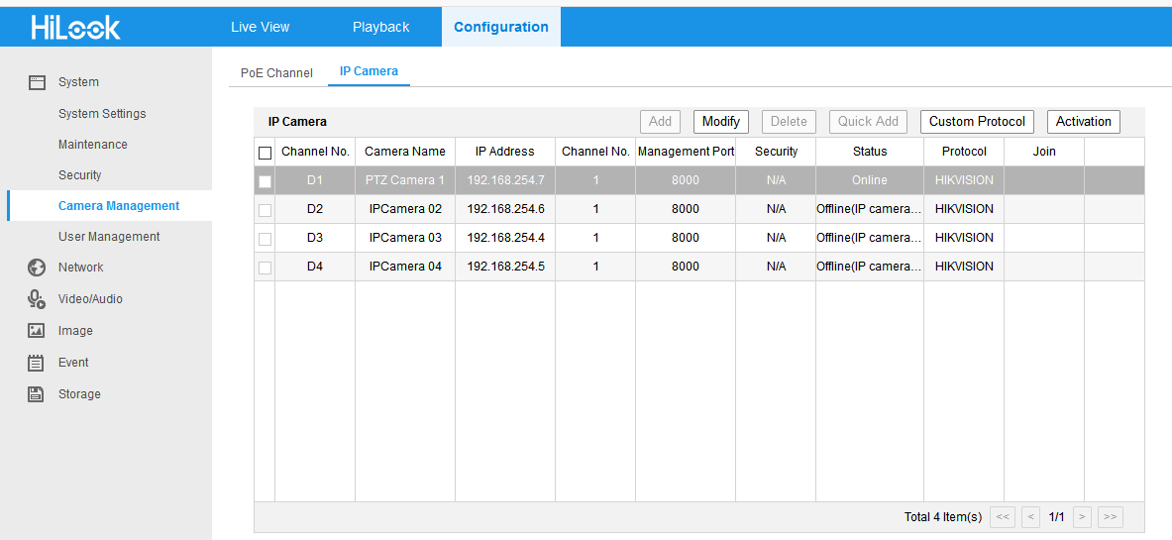Switch to the PoE Channel tab
The image size is (1172, 540).
point(276,72)
